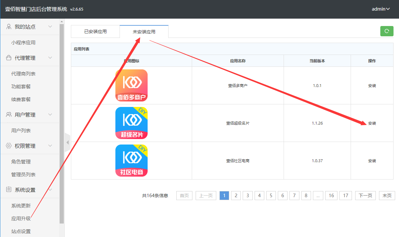This screenshot has width=399, height=237.
Task: Go to the 下一页 page
Action: [x=365, y=196]
